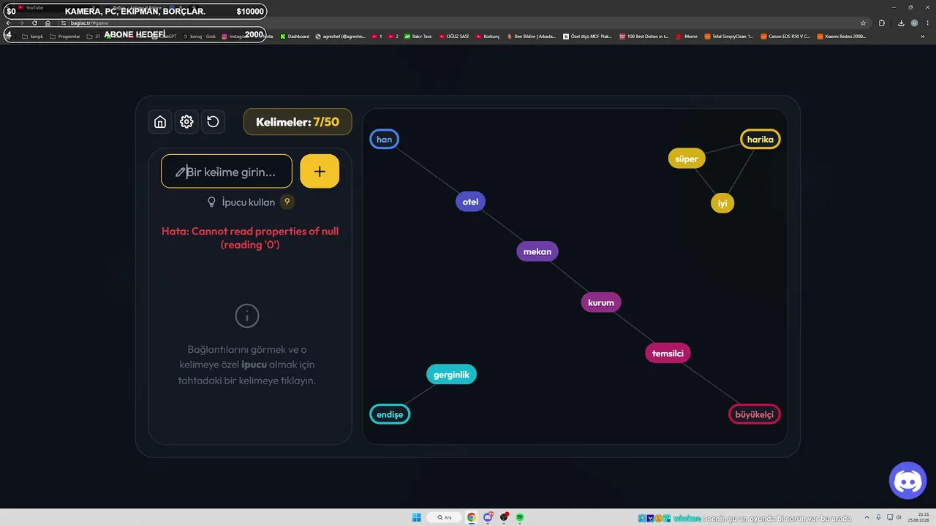Open the browser home page button
Screen dimensions: 936x526
click(x=48, y=23)
